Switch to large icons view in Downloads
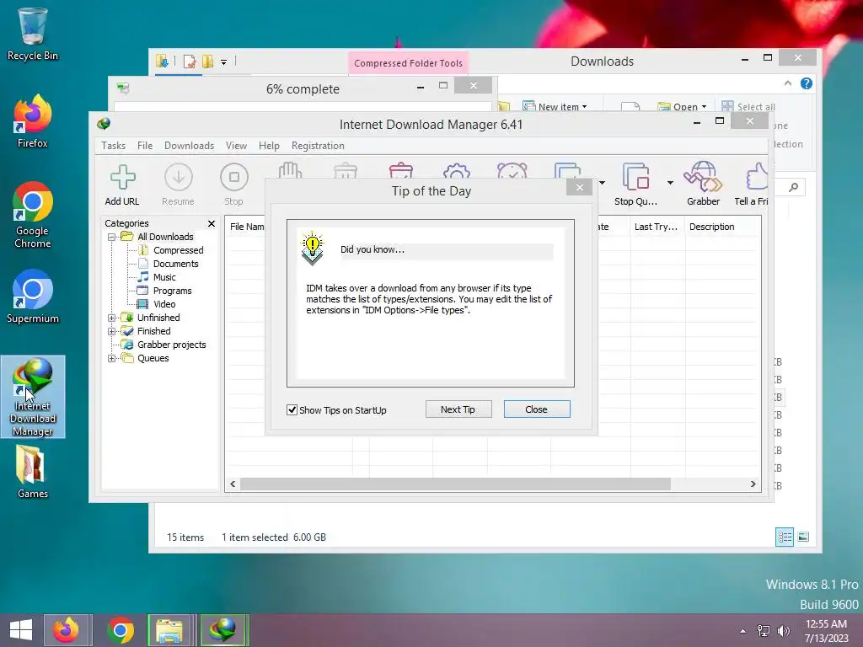This screenshot has height=647, width=863. pyautogui.click(x=803, y=537)
